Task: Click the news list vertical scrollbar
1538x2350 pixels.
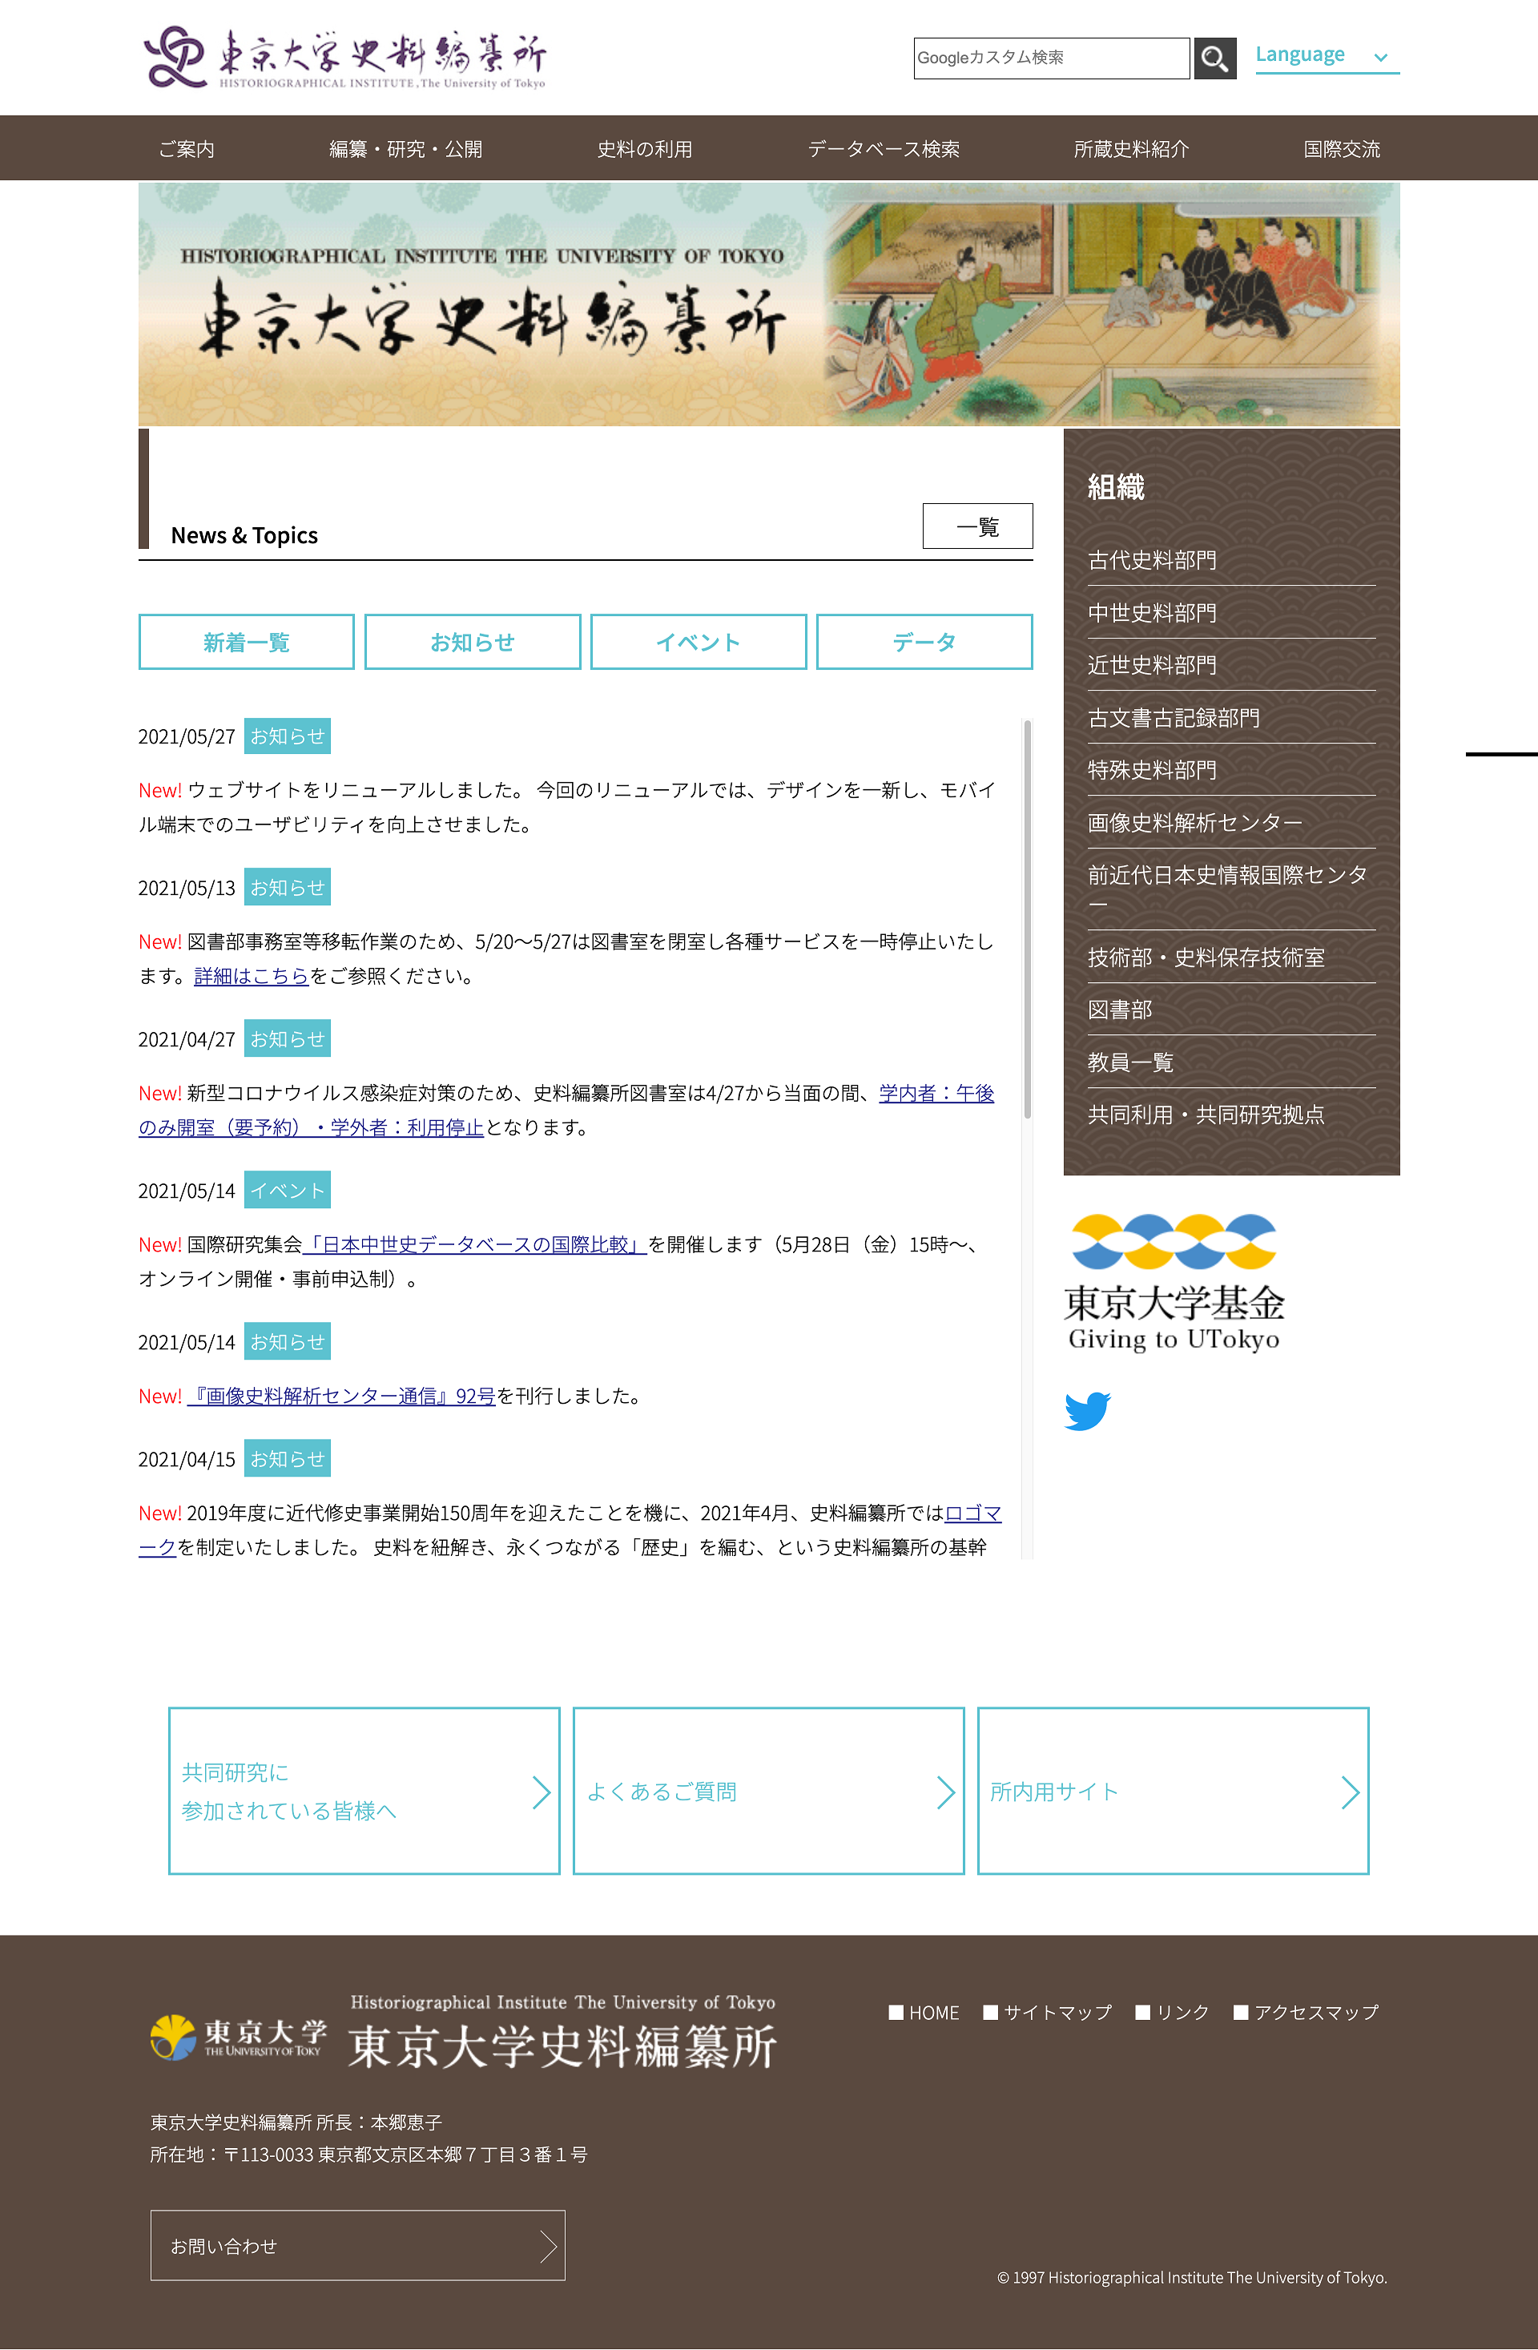Action: click(1028, 918)
